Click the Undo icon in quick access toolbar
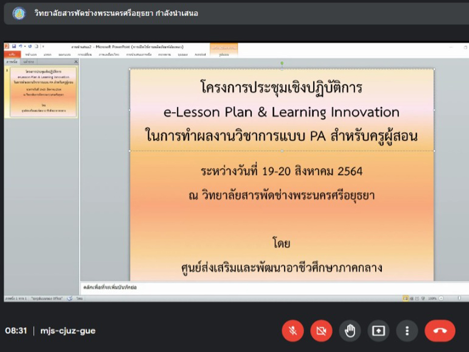 20,46
